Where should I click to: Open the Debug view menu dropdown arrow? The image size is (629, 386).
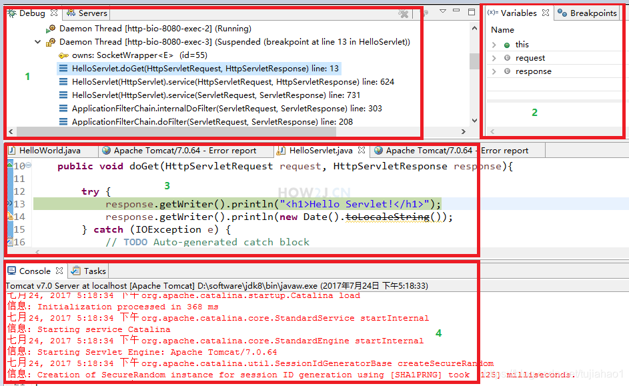point(443,11)
